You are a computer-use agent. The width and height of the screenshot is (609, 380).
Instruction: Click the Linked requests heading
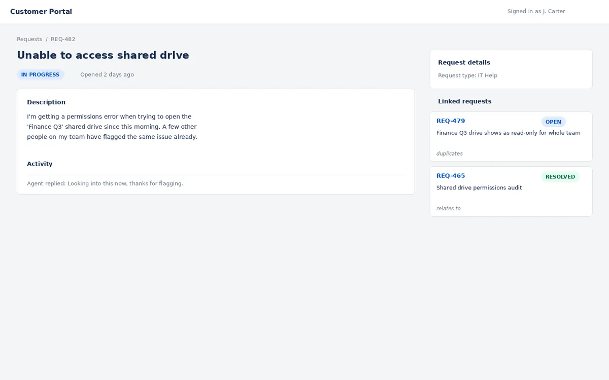coord(464,101)
